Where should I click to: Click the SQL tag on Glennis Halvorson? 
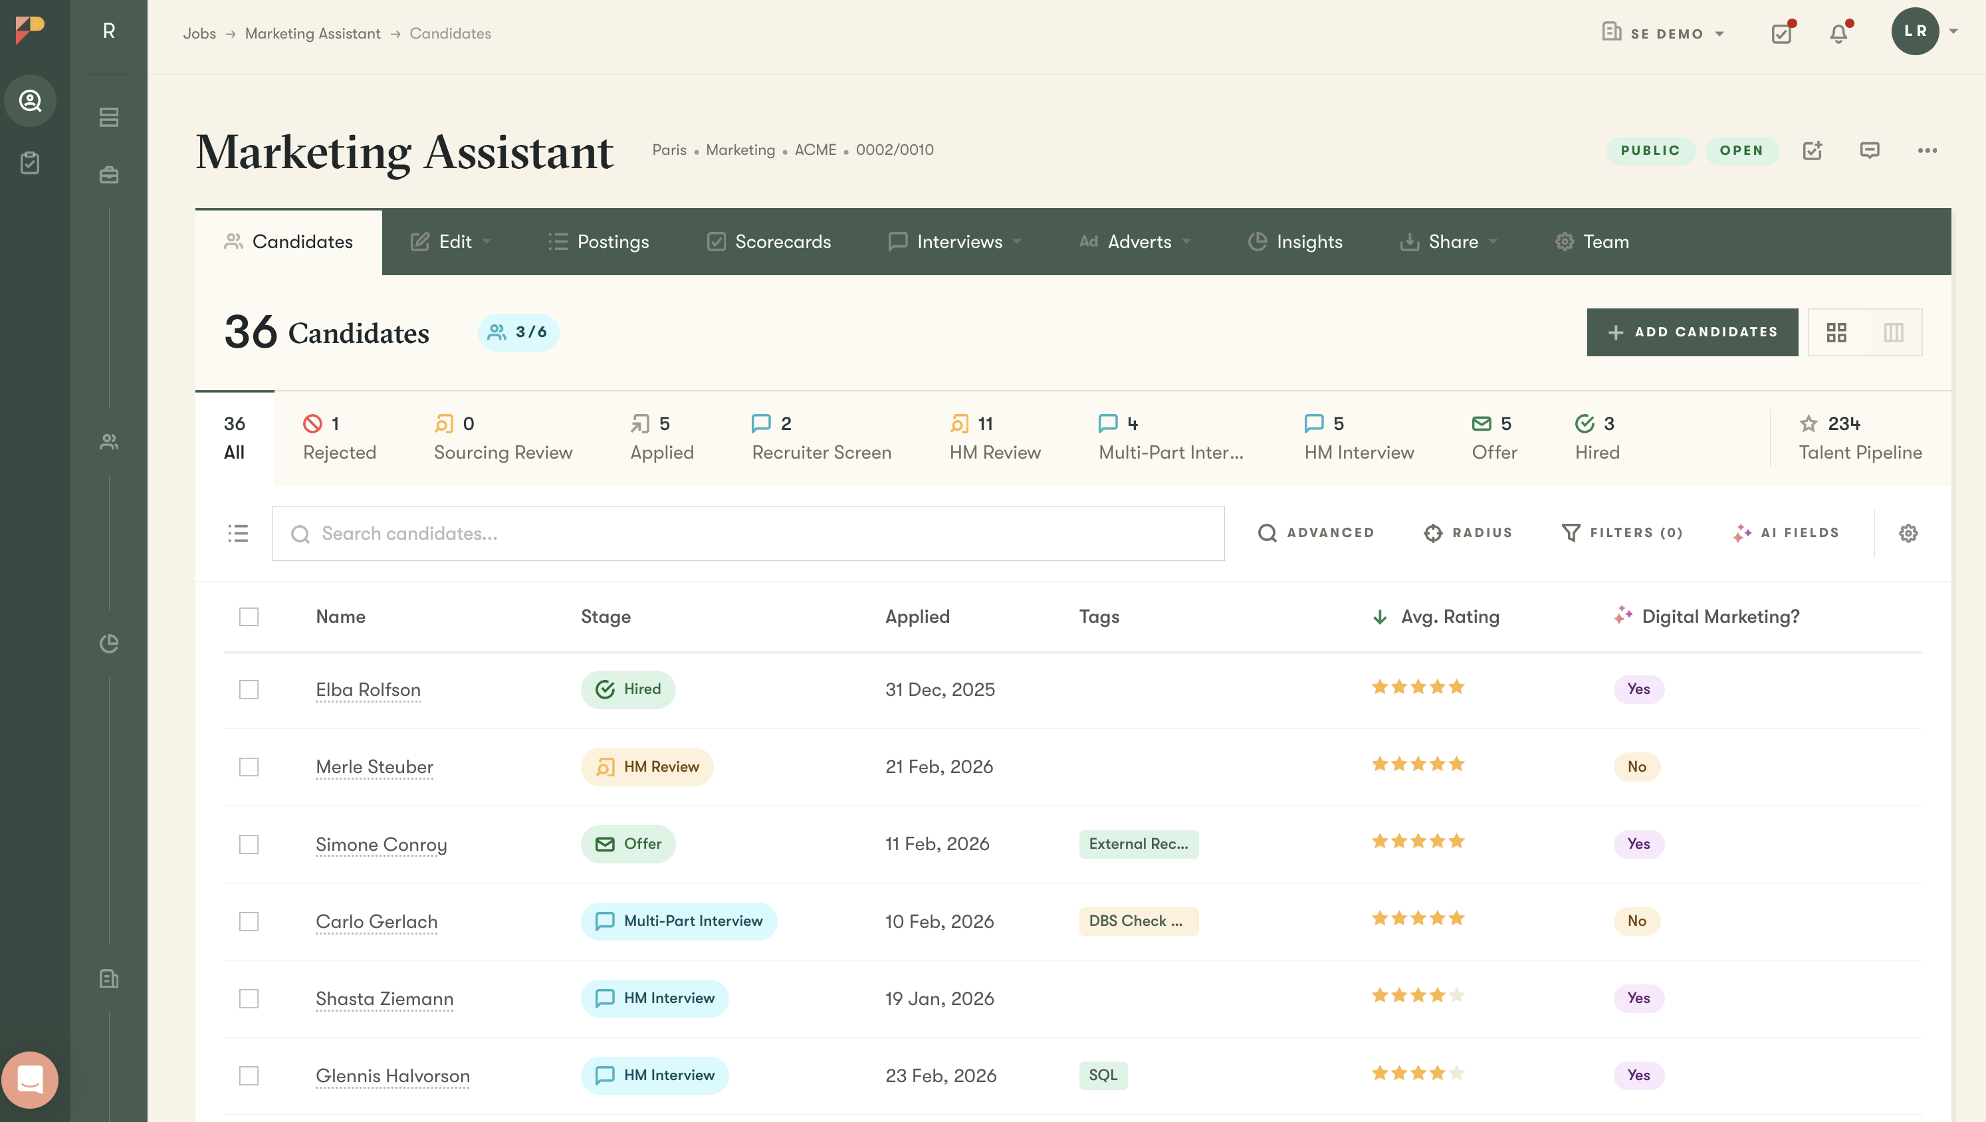coord(1103,1075)
